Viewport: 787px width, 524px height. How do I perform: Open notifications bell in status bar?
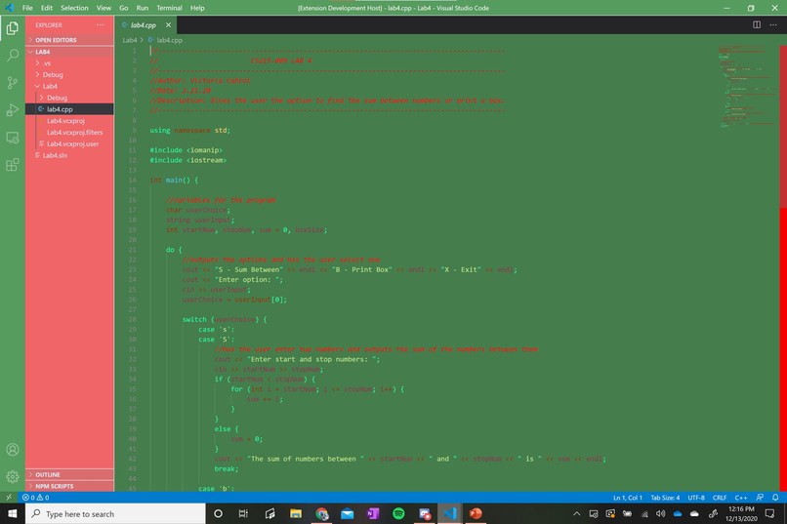pyautogui.click(x=775, y=498)
